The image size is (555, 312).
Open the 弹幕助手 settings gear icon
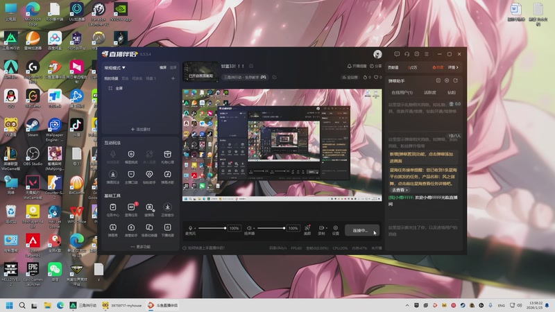[x=447, y=80]
